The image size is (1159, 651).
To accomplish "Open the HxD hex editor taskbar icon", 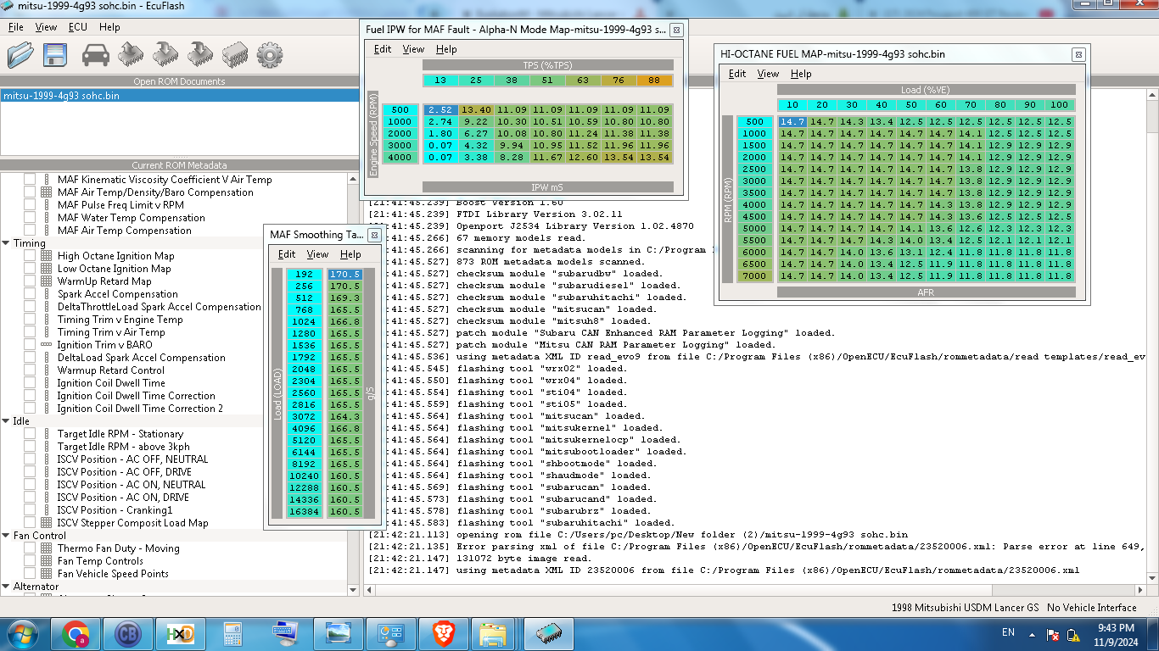I will (179, 633).
